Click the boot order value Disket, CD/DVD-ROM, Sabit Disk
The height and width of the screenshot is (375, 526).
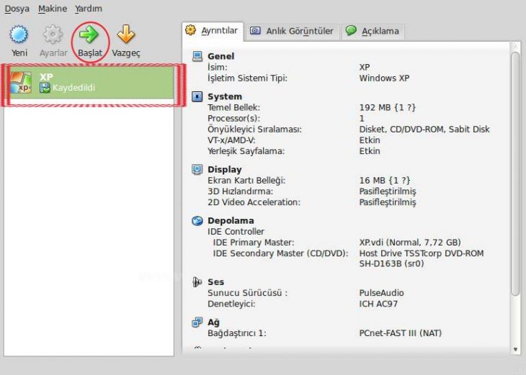pyautogui.click(x=424, y=130)
